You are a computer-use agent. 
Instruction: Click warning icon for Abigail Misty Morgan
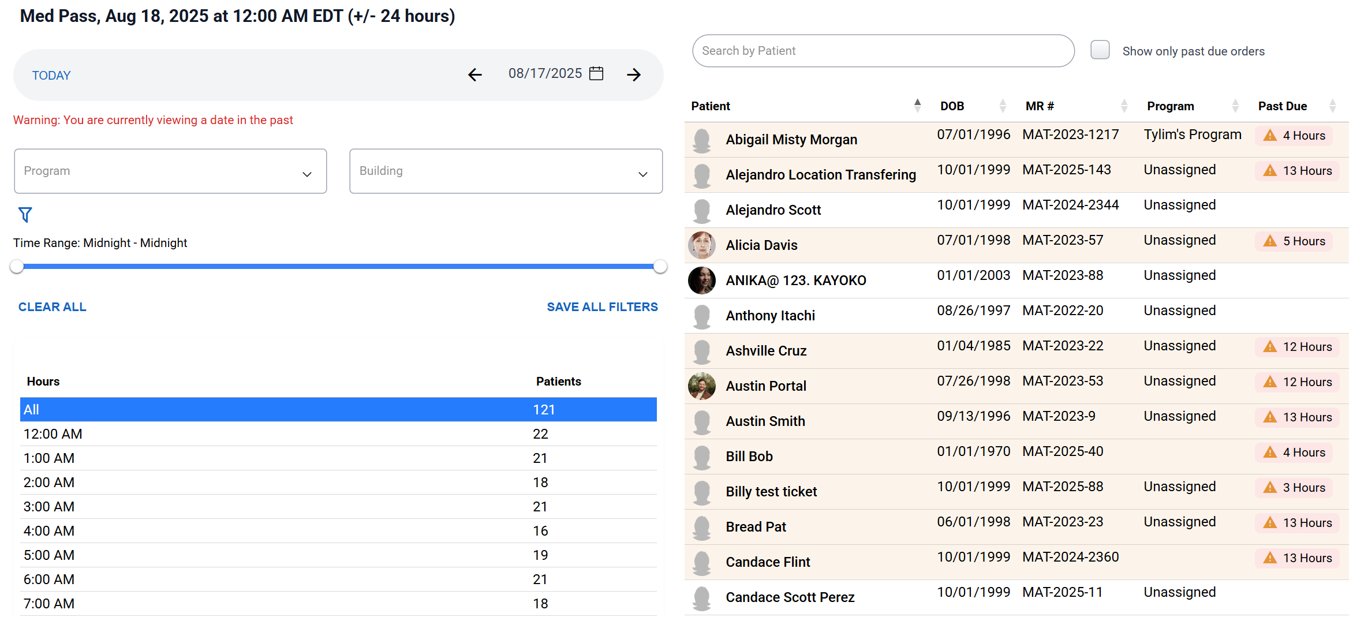pyautogui.click(x=1270, y=136)
